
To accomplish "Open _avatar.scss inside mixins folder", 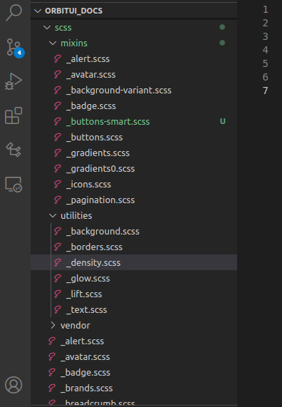I will [134, 75].
